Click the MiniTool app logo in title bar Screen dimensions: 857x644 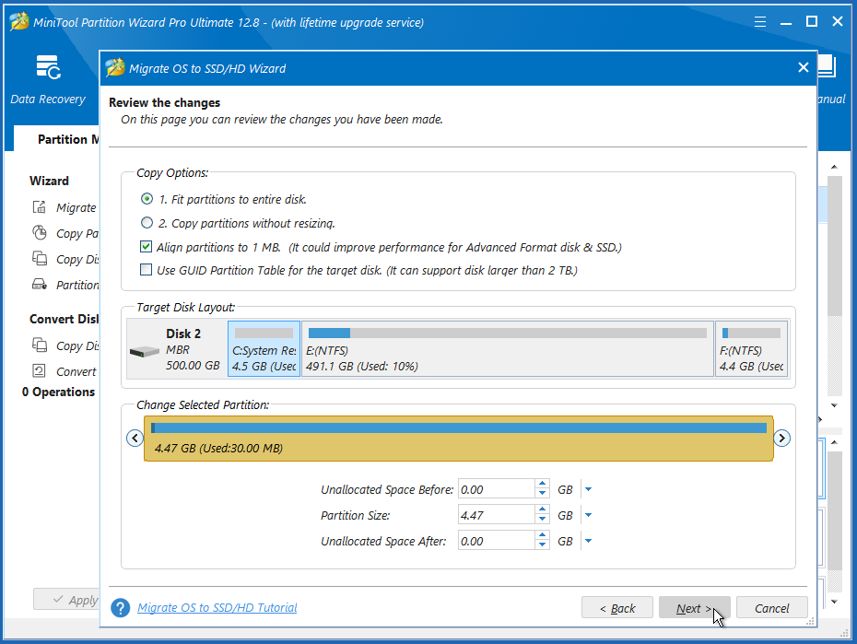(x=19, y=22)
